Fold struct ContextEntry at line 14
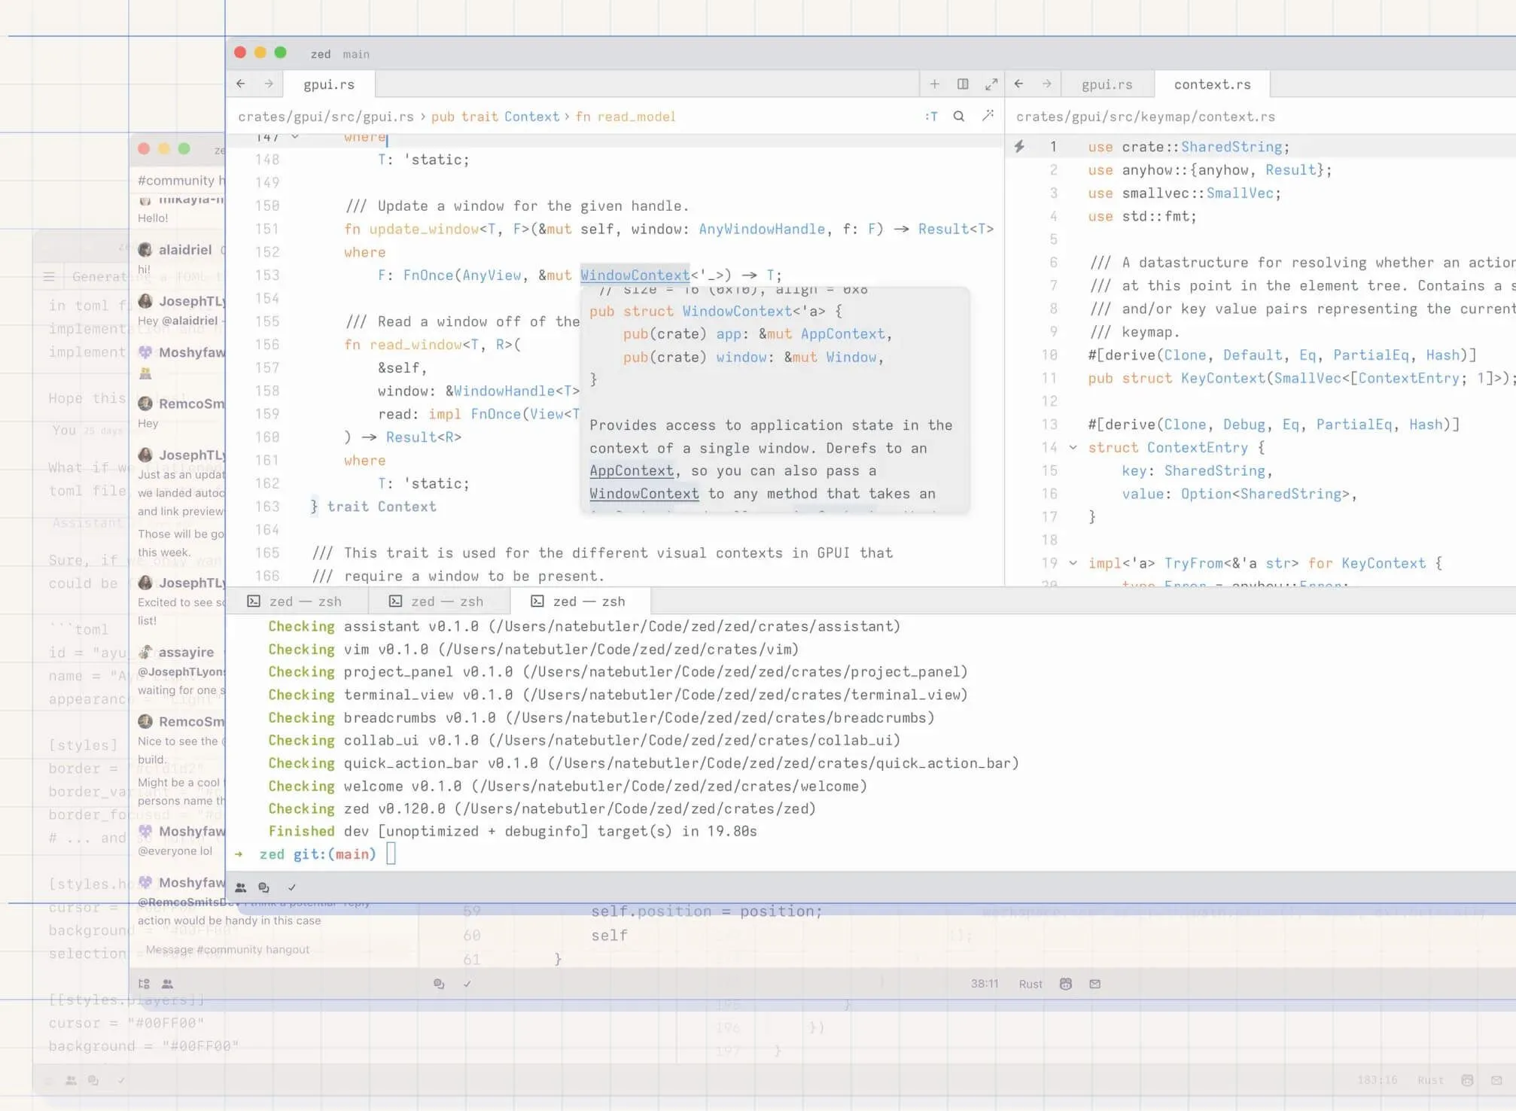Viewport: 1516px width, 1111px height. pos(1073,447)
